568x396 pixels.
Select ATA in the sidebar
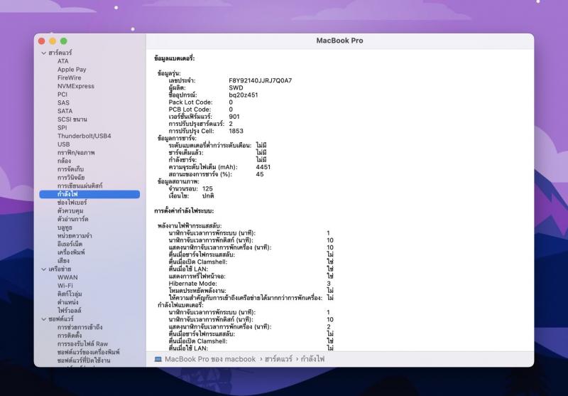62,61
